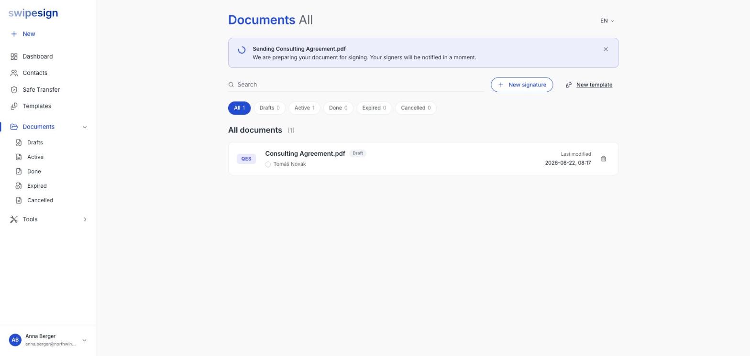Click the Safe Transfer shield icon
Image resolution: width=750 pixels, height=356 pixels.
point(14,90)
